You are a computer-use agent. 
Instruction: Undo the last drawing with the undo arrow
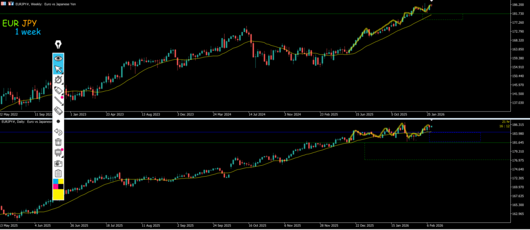tap(58, 132)
